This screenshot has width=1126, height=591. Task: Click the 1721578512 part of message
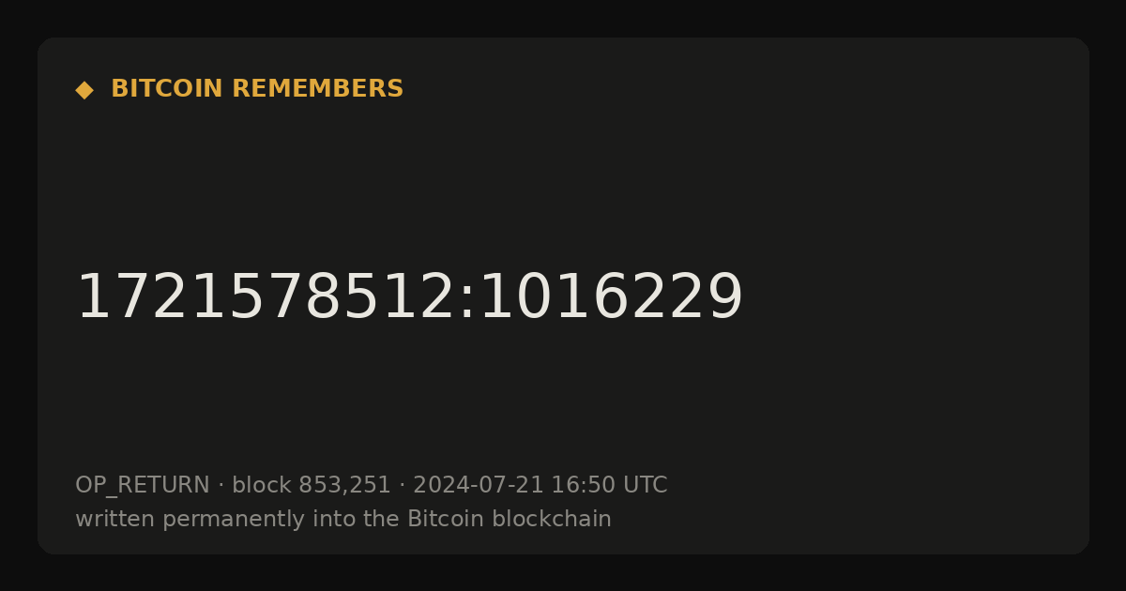266,298
